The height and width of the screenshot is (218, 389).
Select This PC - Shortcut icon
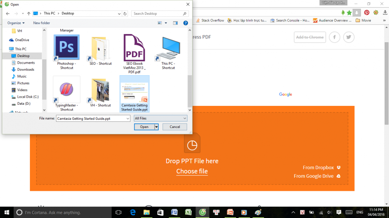[x=168, y=53]
